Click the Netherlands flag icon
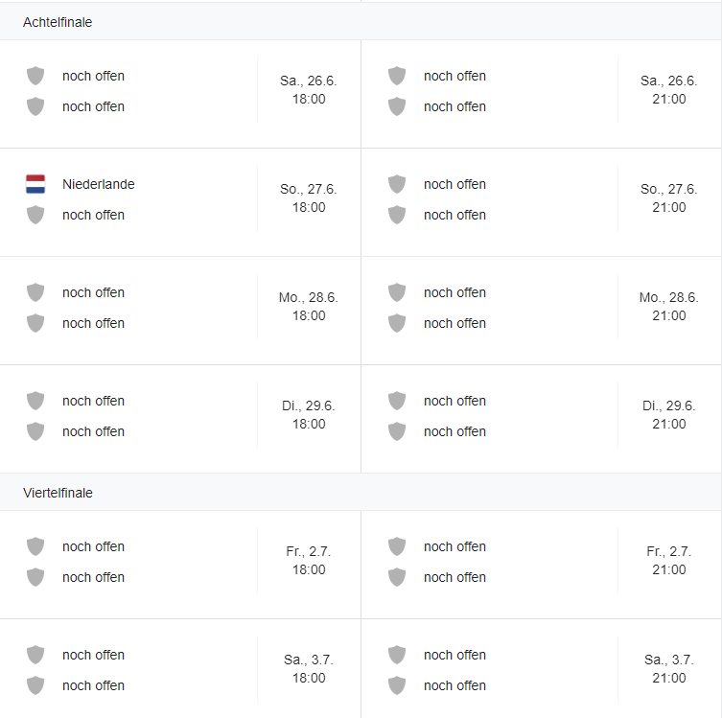This screenshot has width=722, height=718. click(35, 184)
